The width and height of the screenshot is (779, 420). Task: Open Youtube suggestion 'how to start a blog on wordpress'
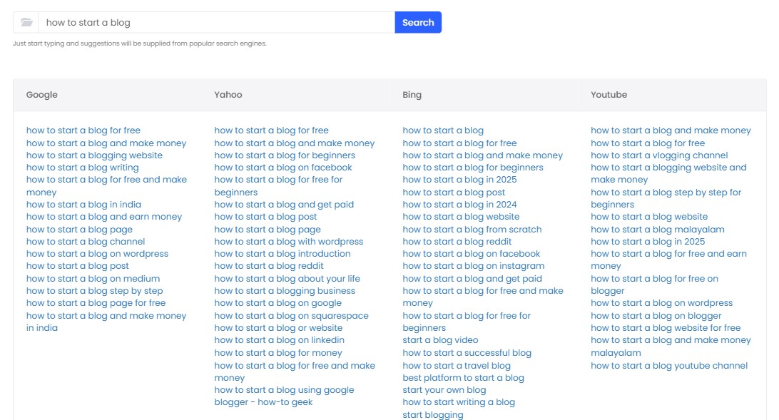click(662, 303)
